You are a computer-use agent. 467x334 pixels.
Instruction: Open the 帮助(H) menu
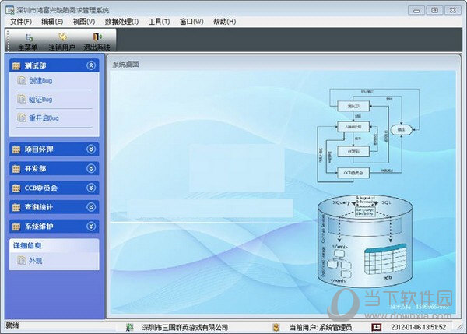coord(226,21)
